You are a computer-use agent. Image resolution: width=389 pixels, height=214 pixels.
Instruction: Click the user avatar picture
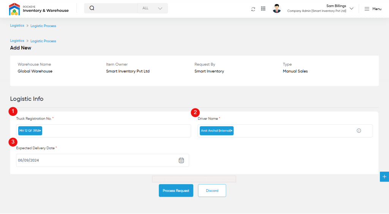coord(277,9)
